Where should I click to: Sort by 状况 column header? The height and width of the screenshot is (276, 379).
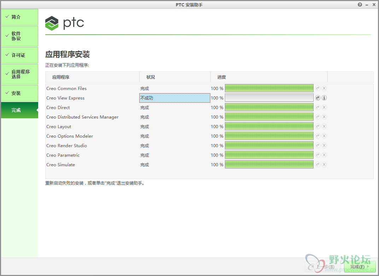(175, 77)
